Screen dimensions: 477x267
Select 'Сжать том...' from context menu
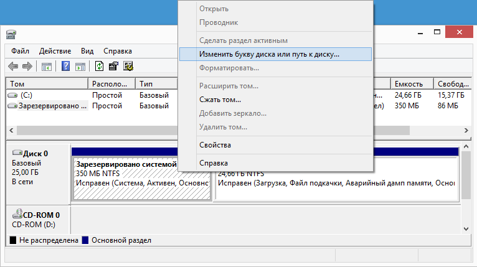pyautogui.click(x=220, y=100)
